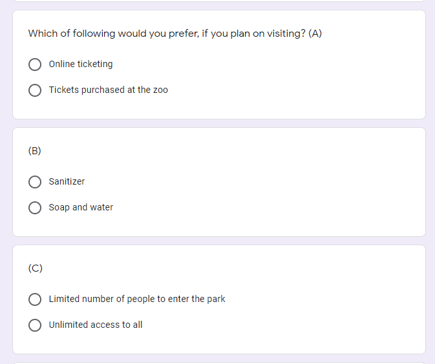Select the Online ticketing radio button
The height and width of the screenshot is (364, 435).
(35, 65)
